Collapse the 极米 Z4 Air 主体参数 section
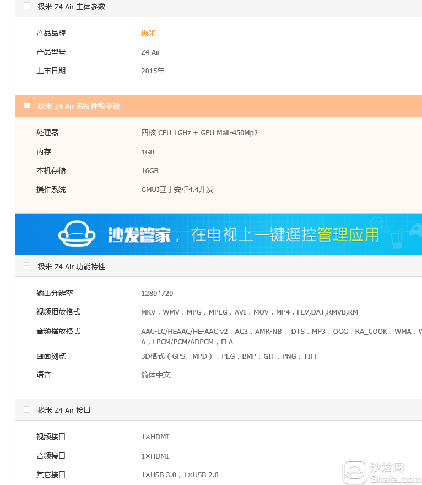The width and height of the screenshot is (422, 485). (x=27, y=6)
